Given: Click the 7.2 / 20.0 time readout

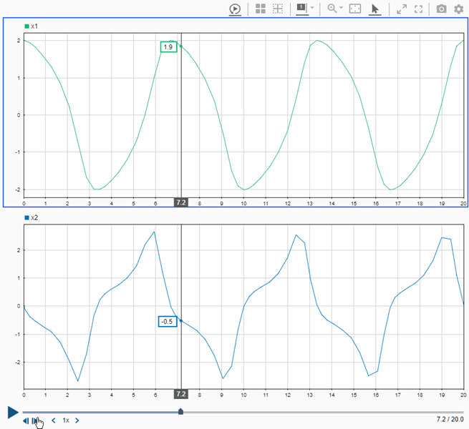Looking at the screenshot, I should [x=450, y=420].
